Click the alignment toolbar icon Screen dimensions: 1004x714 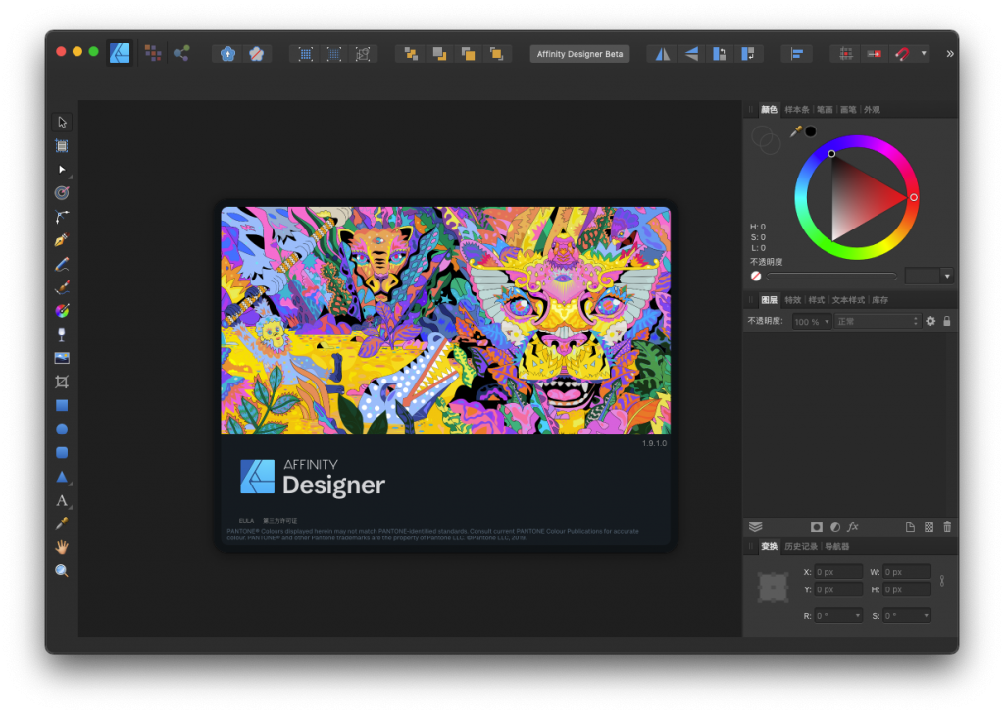(796, 54)
